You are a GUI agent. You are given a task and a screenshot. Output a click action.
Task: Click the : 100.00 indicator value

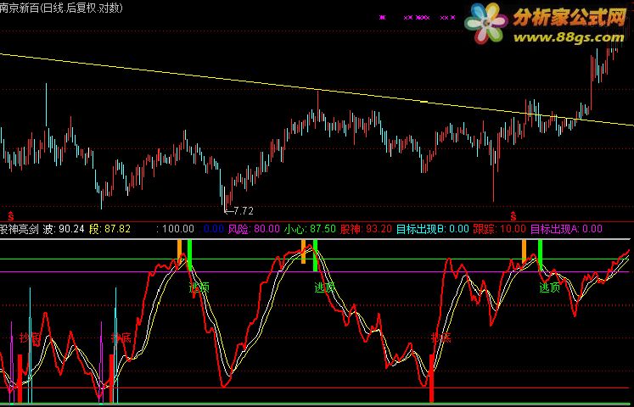coord(176,229)
